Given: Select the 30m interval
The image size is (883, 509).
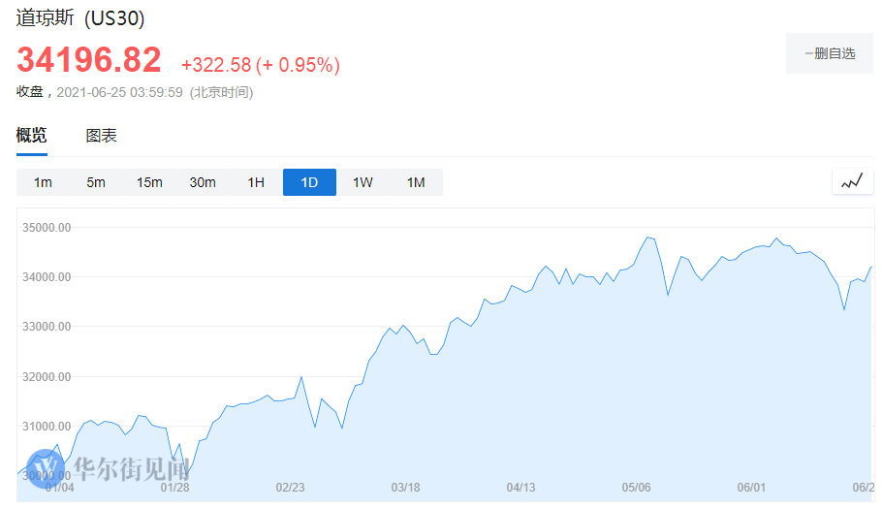Looking at the screenshot, I should point(203,182).
